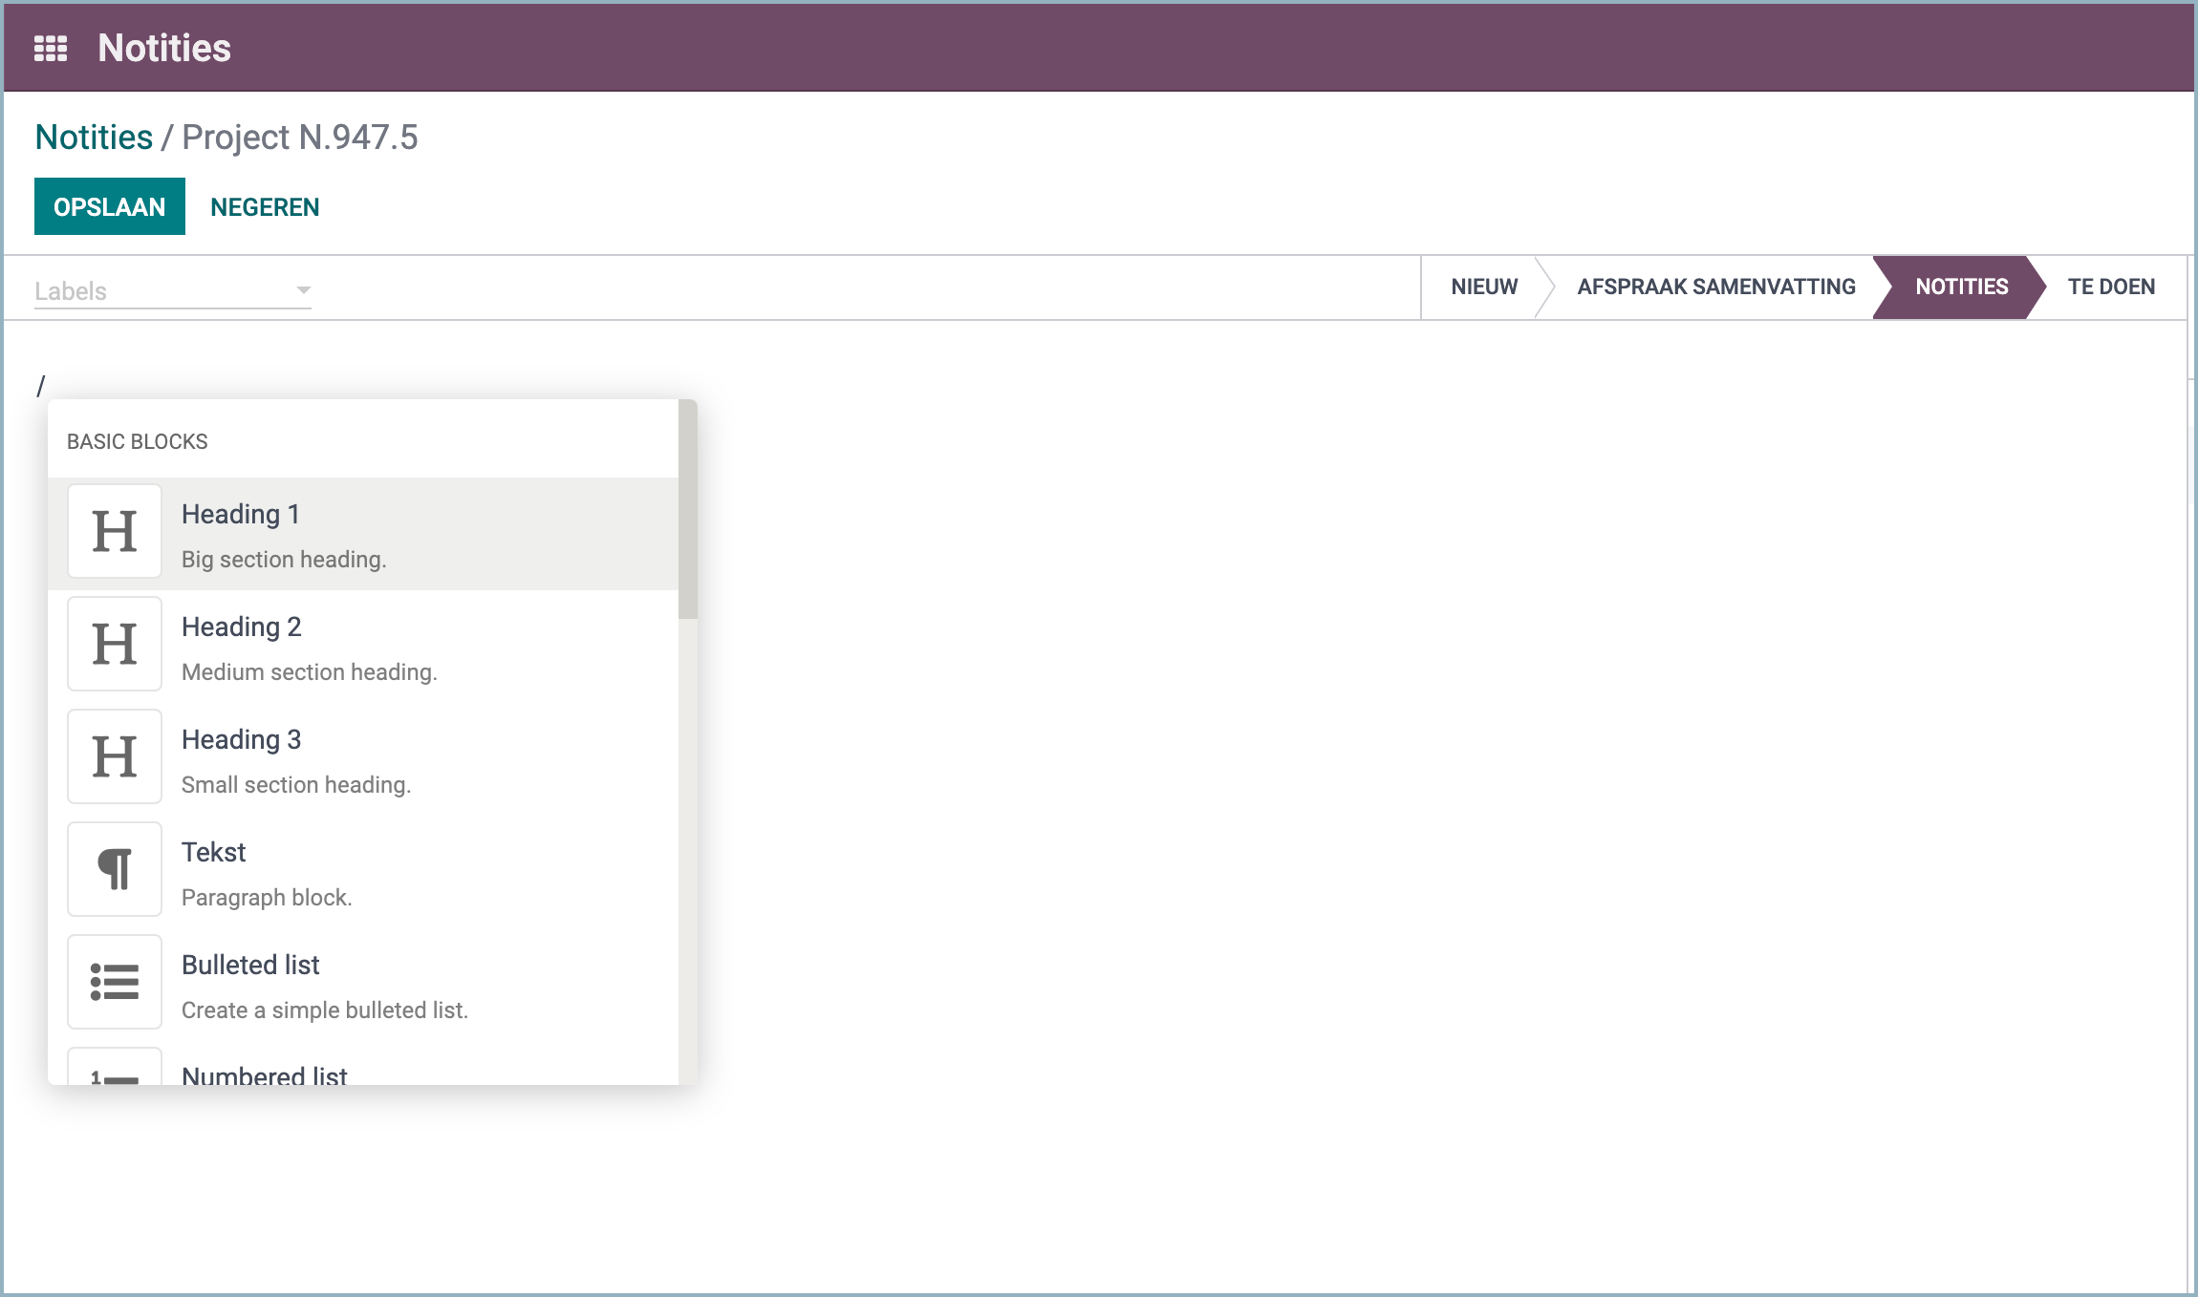This screenshot has height=1297, width=2198.
Task: Select the AFSPRAAK SAMENVATTING stage
Action: [x=1716, y=287]
